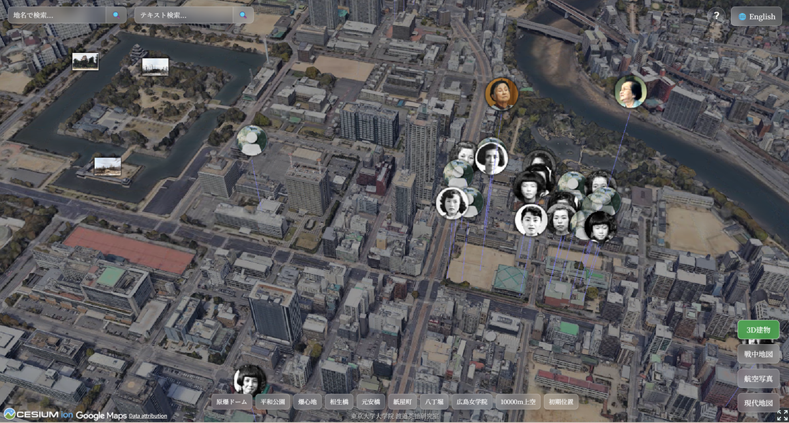The height and width of the screenshot is (423, 789).
Task: Open the color portrait marker near the river
Action: pyautogui.click(x=630, y=91)
